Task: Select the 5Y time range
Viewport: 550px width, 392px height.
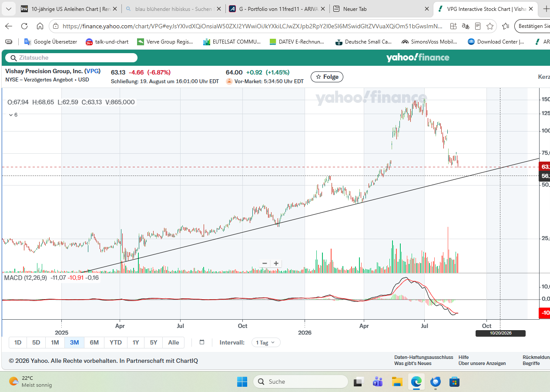Action: click(154, 342)
